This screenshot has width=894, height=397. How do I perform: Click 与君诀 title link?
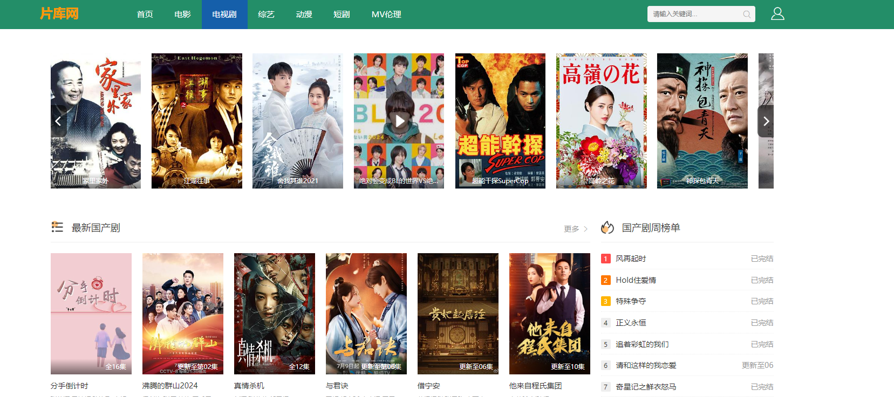337,386
